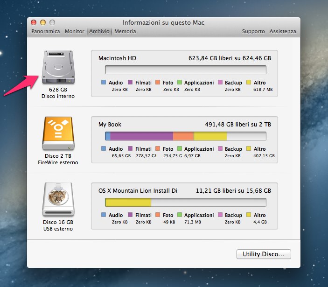Click '491,48 GB liberi su 2 TB' text

click(x=238, y=125)
